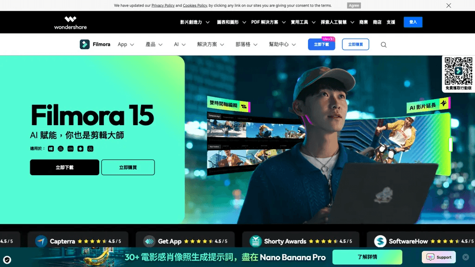Close the cookie policy notice bar

[x=449, y=6]
